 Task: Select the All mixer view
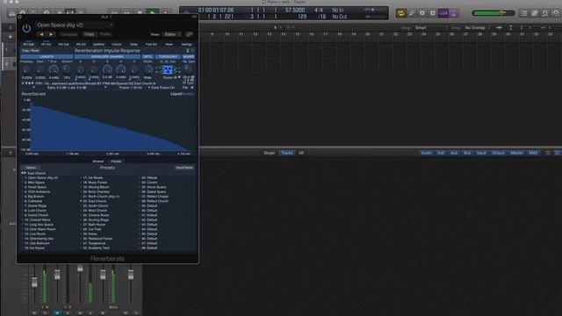coord(301,153)
